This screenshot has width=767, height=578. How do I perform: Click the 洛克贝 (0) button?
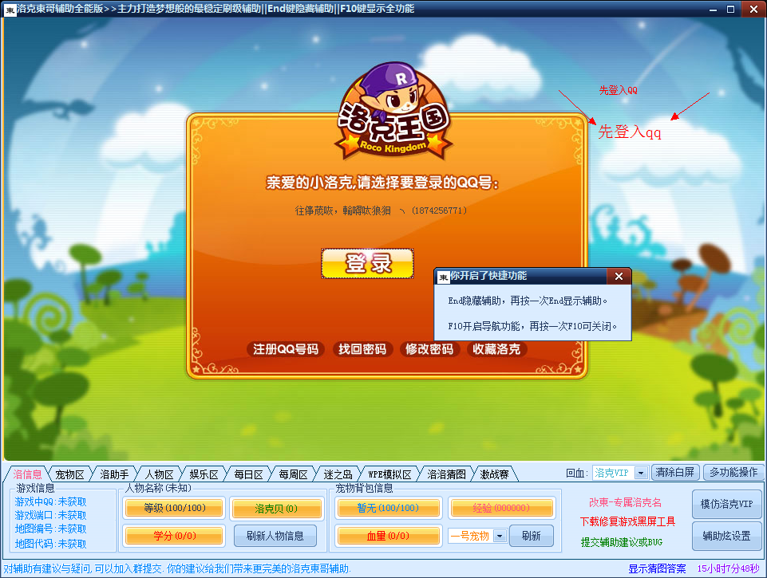(x=276, y=508)
